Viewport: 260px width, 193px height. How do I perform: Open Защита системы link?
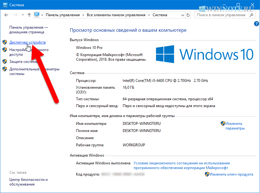[23, 62]
